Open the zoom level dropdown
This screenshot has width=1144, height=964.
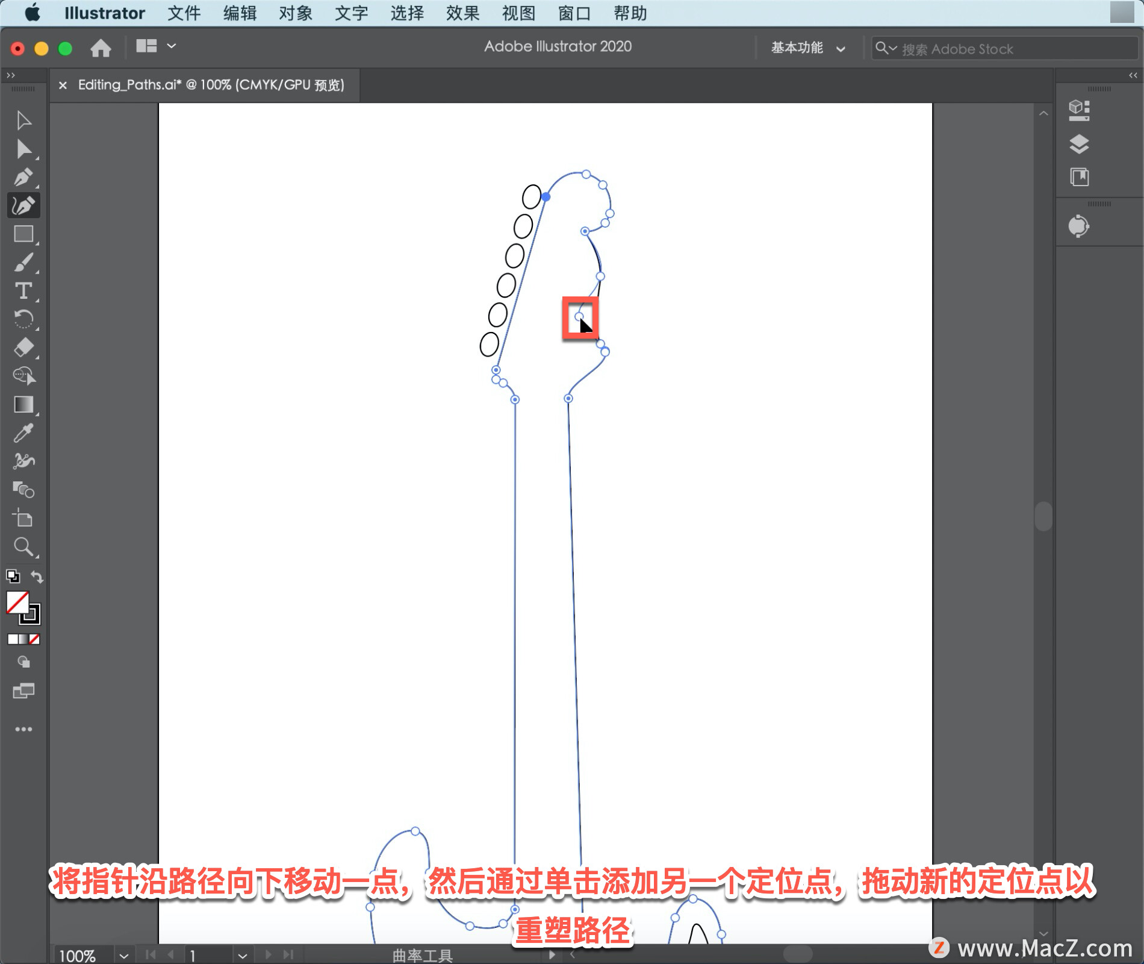[x=123, y=956]
